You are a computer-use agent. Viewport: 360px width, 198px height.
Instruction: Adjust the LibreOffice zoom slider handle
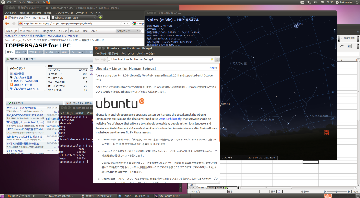click(x=336, y=191)
